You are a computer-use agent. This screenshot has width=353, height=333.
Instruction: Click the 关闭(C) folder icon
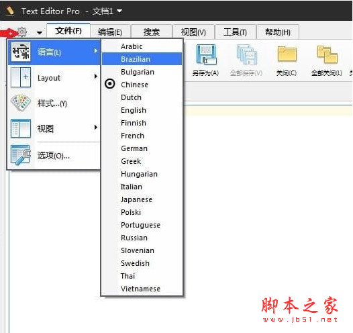click(287, 54)
